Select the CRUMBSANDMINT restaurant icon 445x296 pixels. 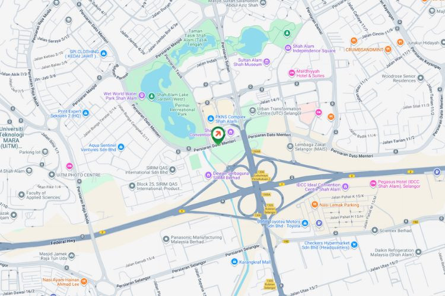tap(388, 49)
